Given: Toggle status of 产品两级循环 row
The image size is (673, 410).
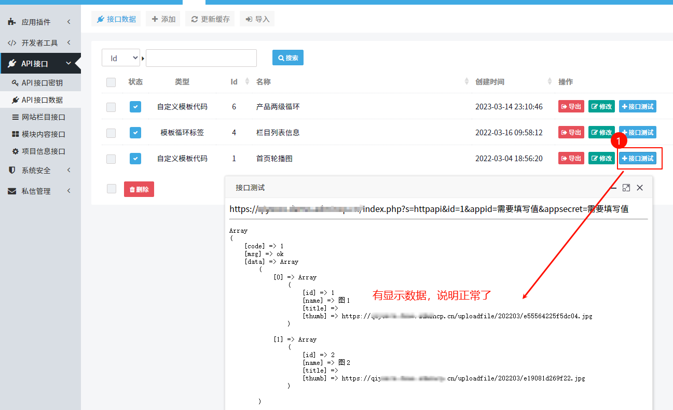Looking at the screenshot, I should (x=135, y=107).
